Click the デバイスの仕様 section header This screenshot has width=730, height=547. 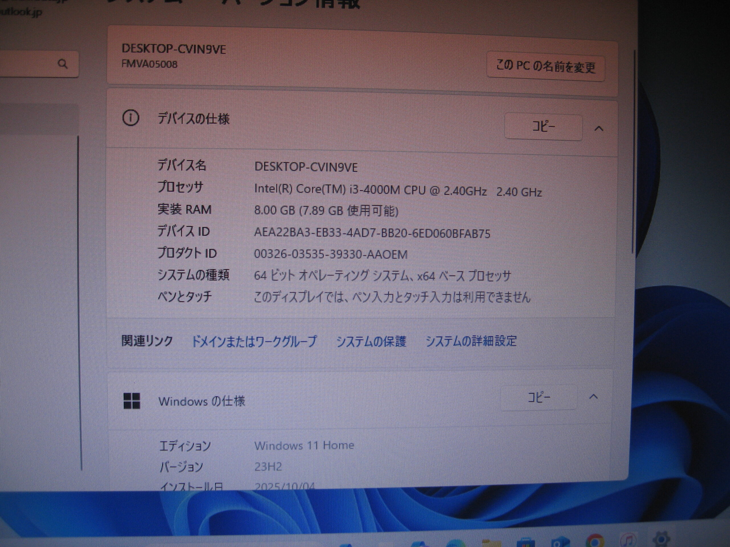click(194, 119)
